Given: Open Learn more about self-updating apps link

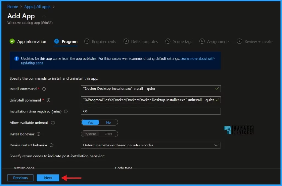Looking at the screenshot, I should 197,59.
